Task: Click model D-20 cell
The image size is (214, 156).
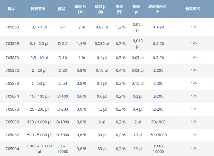Action: (x=63, y=70)
